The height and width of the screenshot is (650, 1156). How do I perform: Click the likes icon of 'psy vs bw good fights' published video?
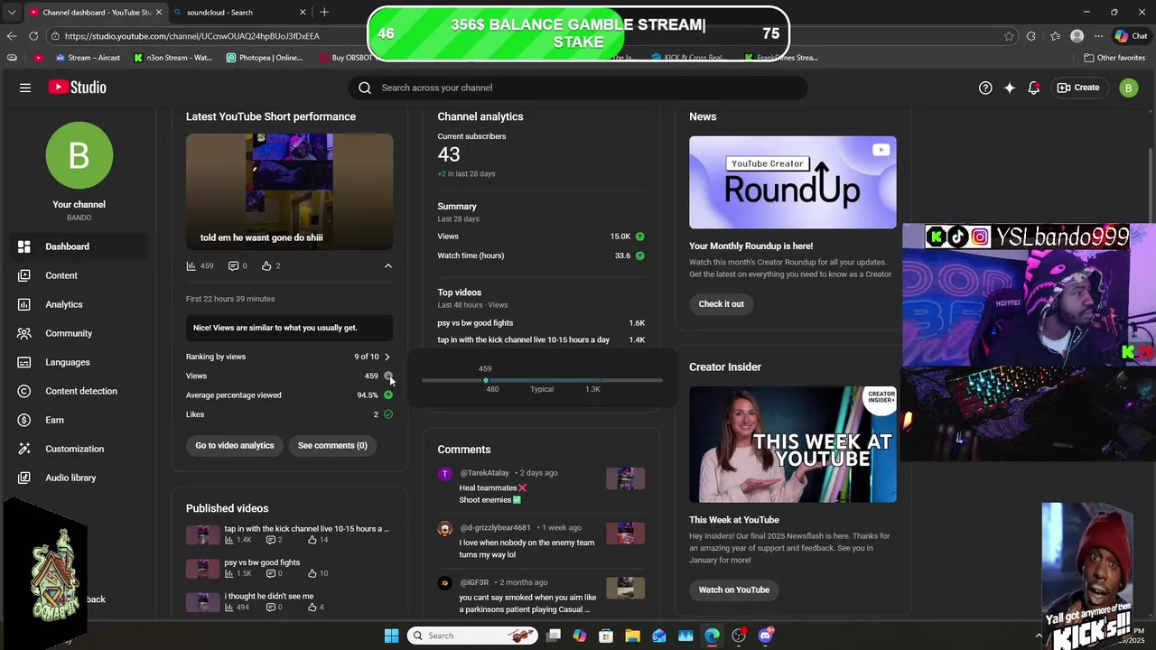point(312,573)
